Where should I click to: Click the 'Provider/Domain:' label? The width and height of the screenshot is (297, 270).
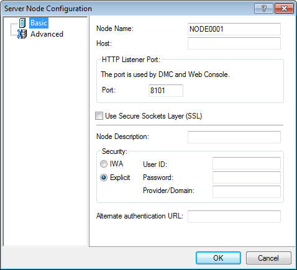pyautogui.click(x=168, y=191)
